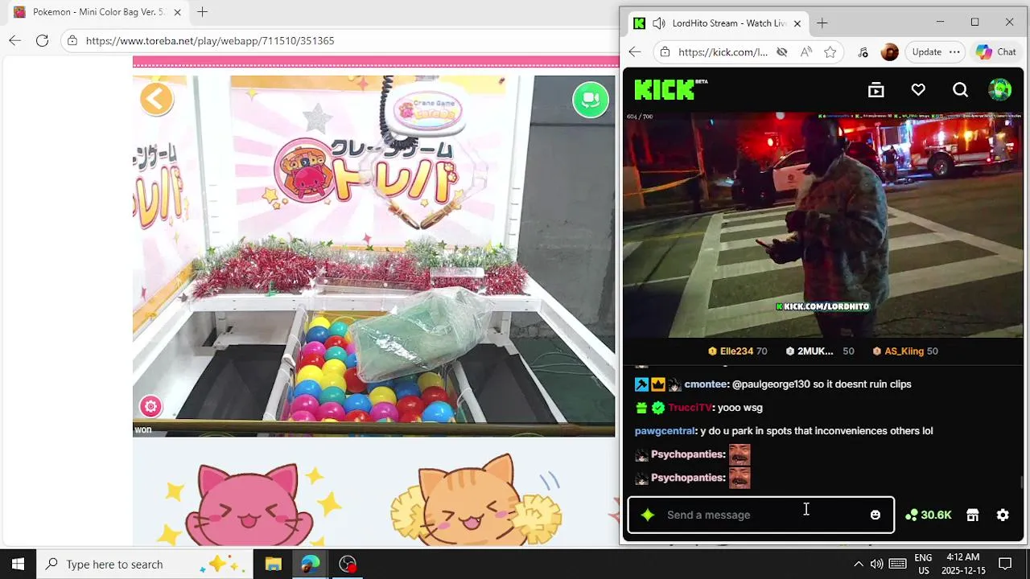The height and width of the screenshot is (579, 1030).
Task: Open the chat shop icon
Action: pos(973,515)
